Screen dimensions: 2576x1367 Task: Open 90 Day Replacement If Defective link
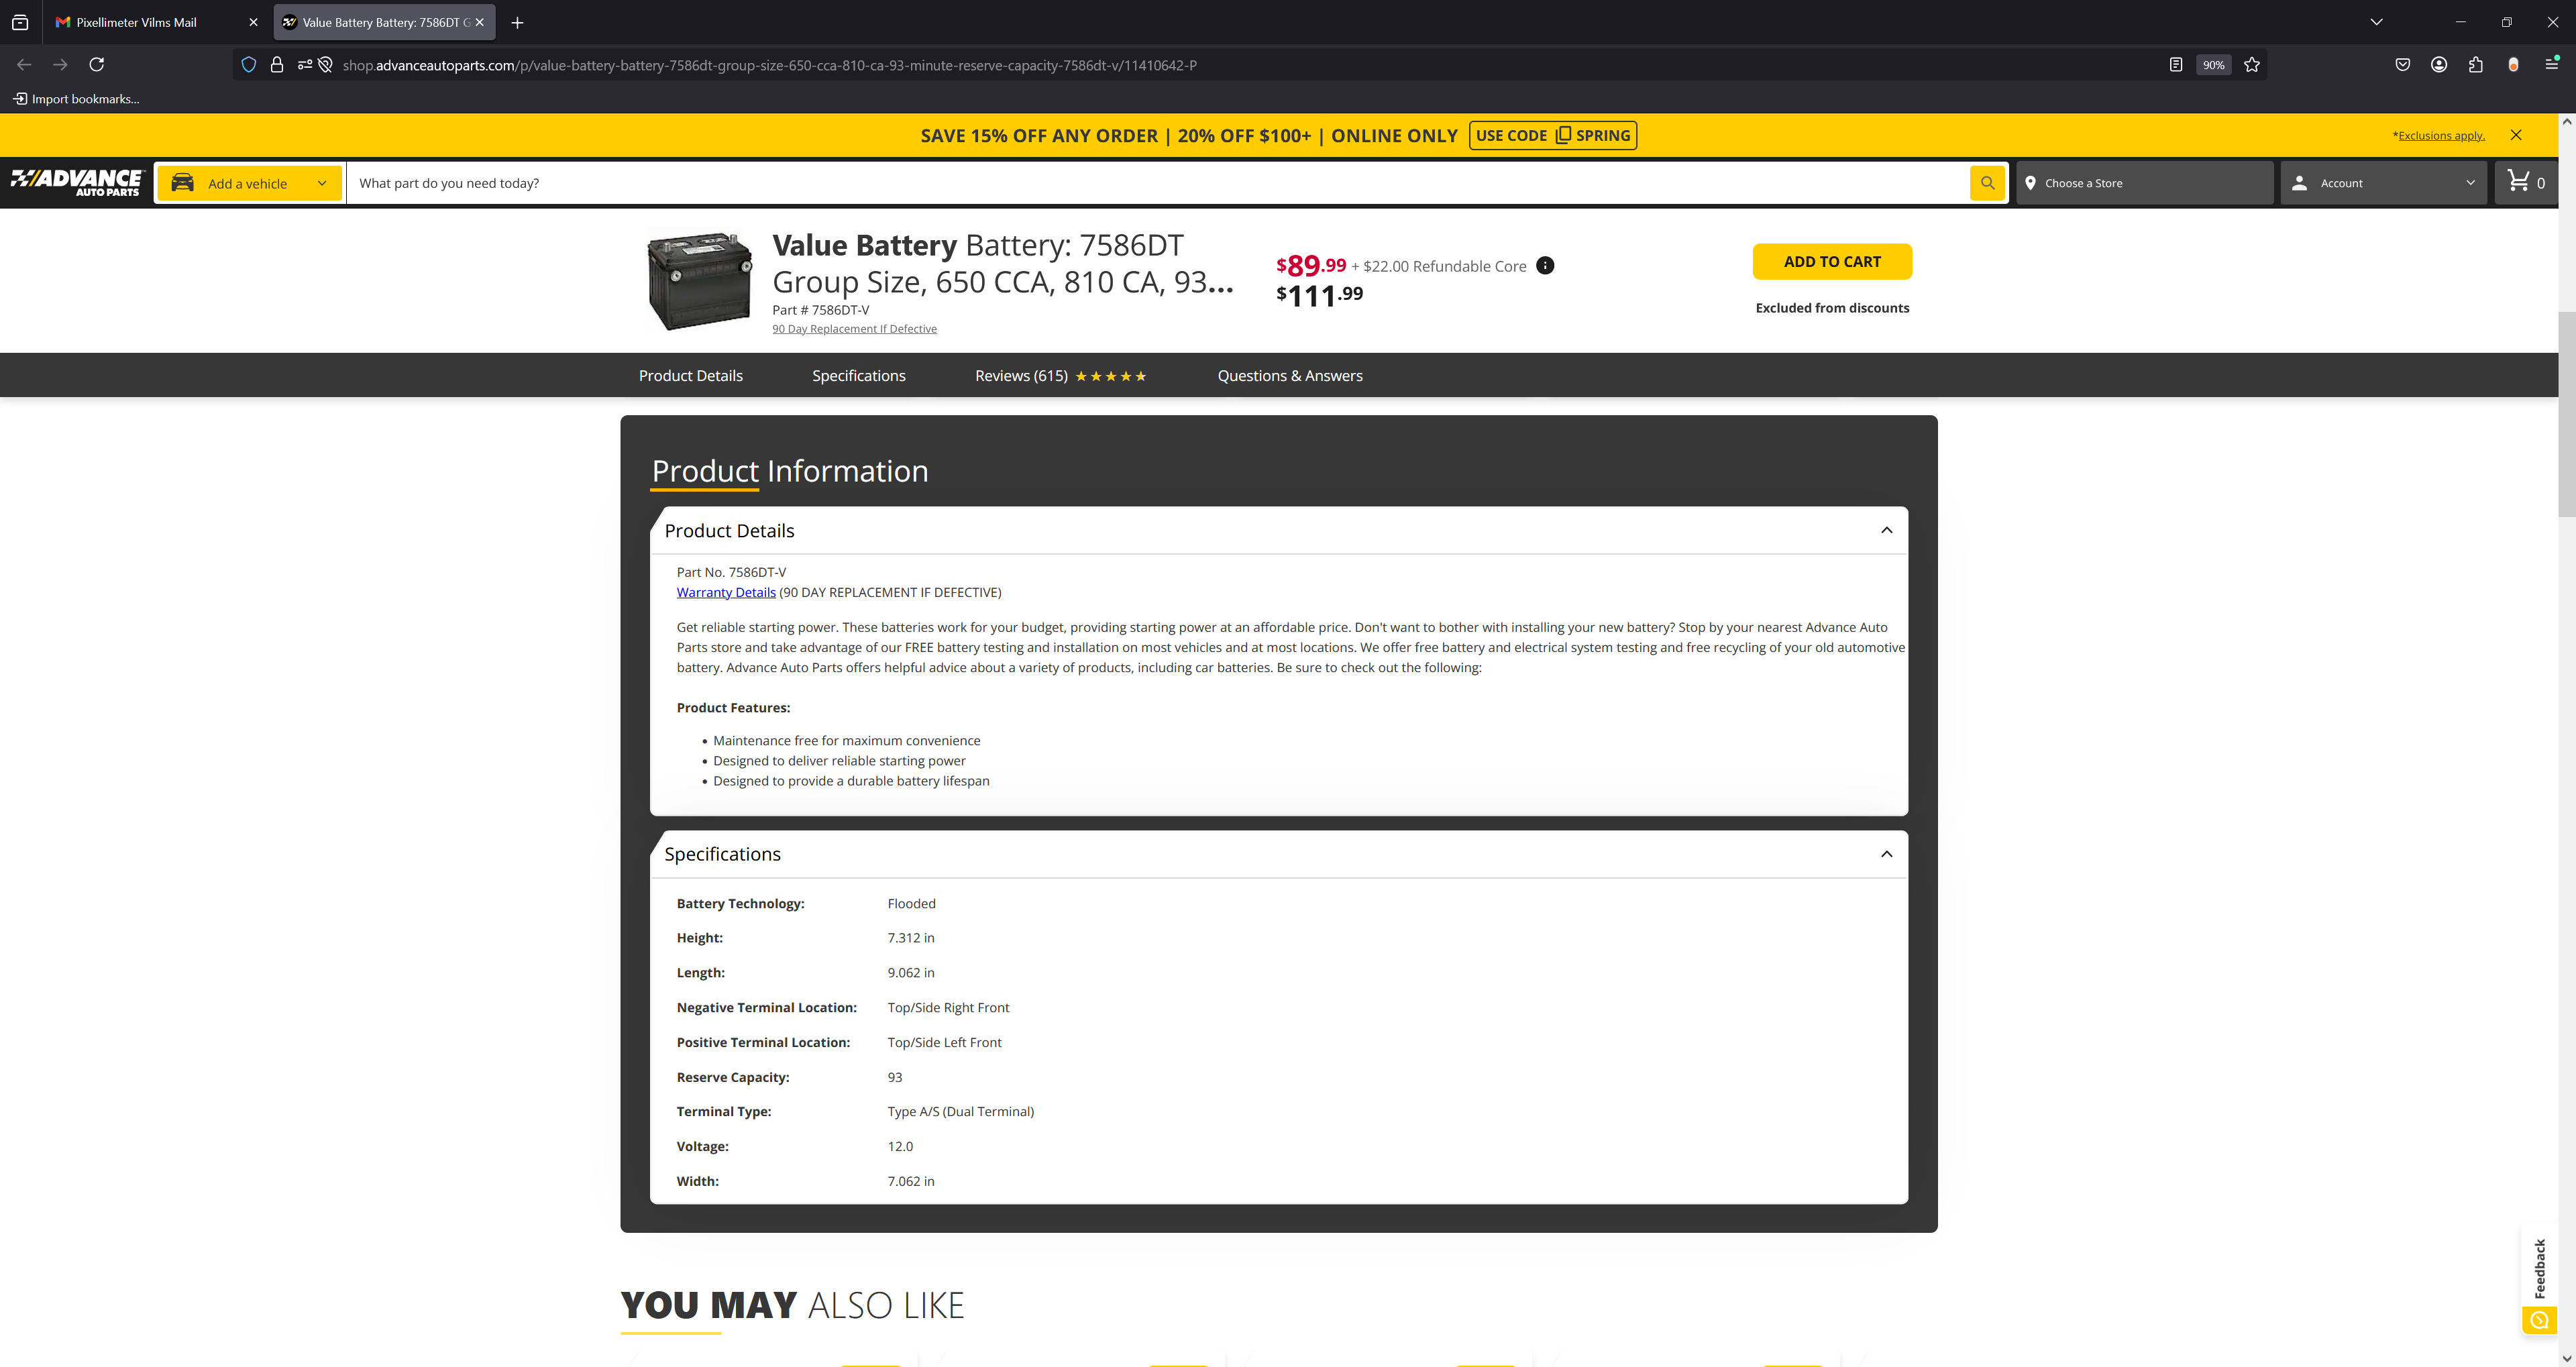[x=854, y=329]
